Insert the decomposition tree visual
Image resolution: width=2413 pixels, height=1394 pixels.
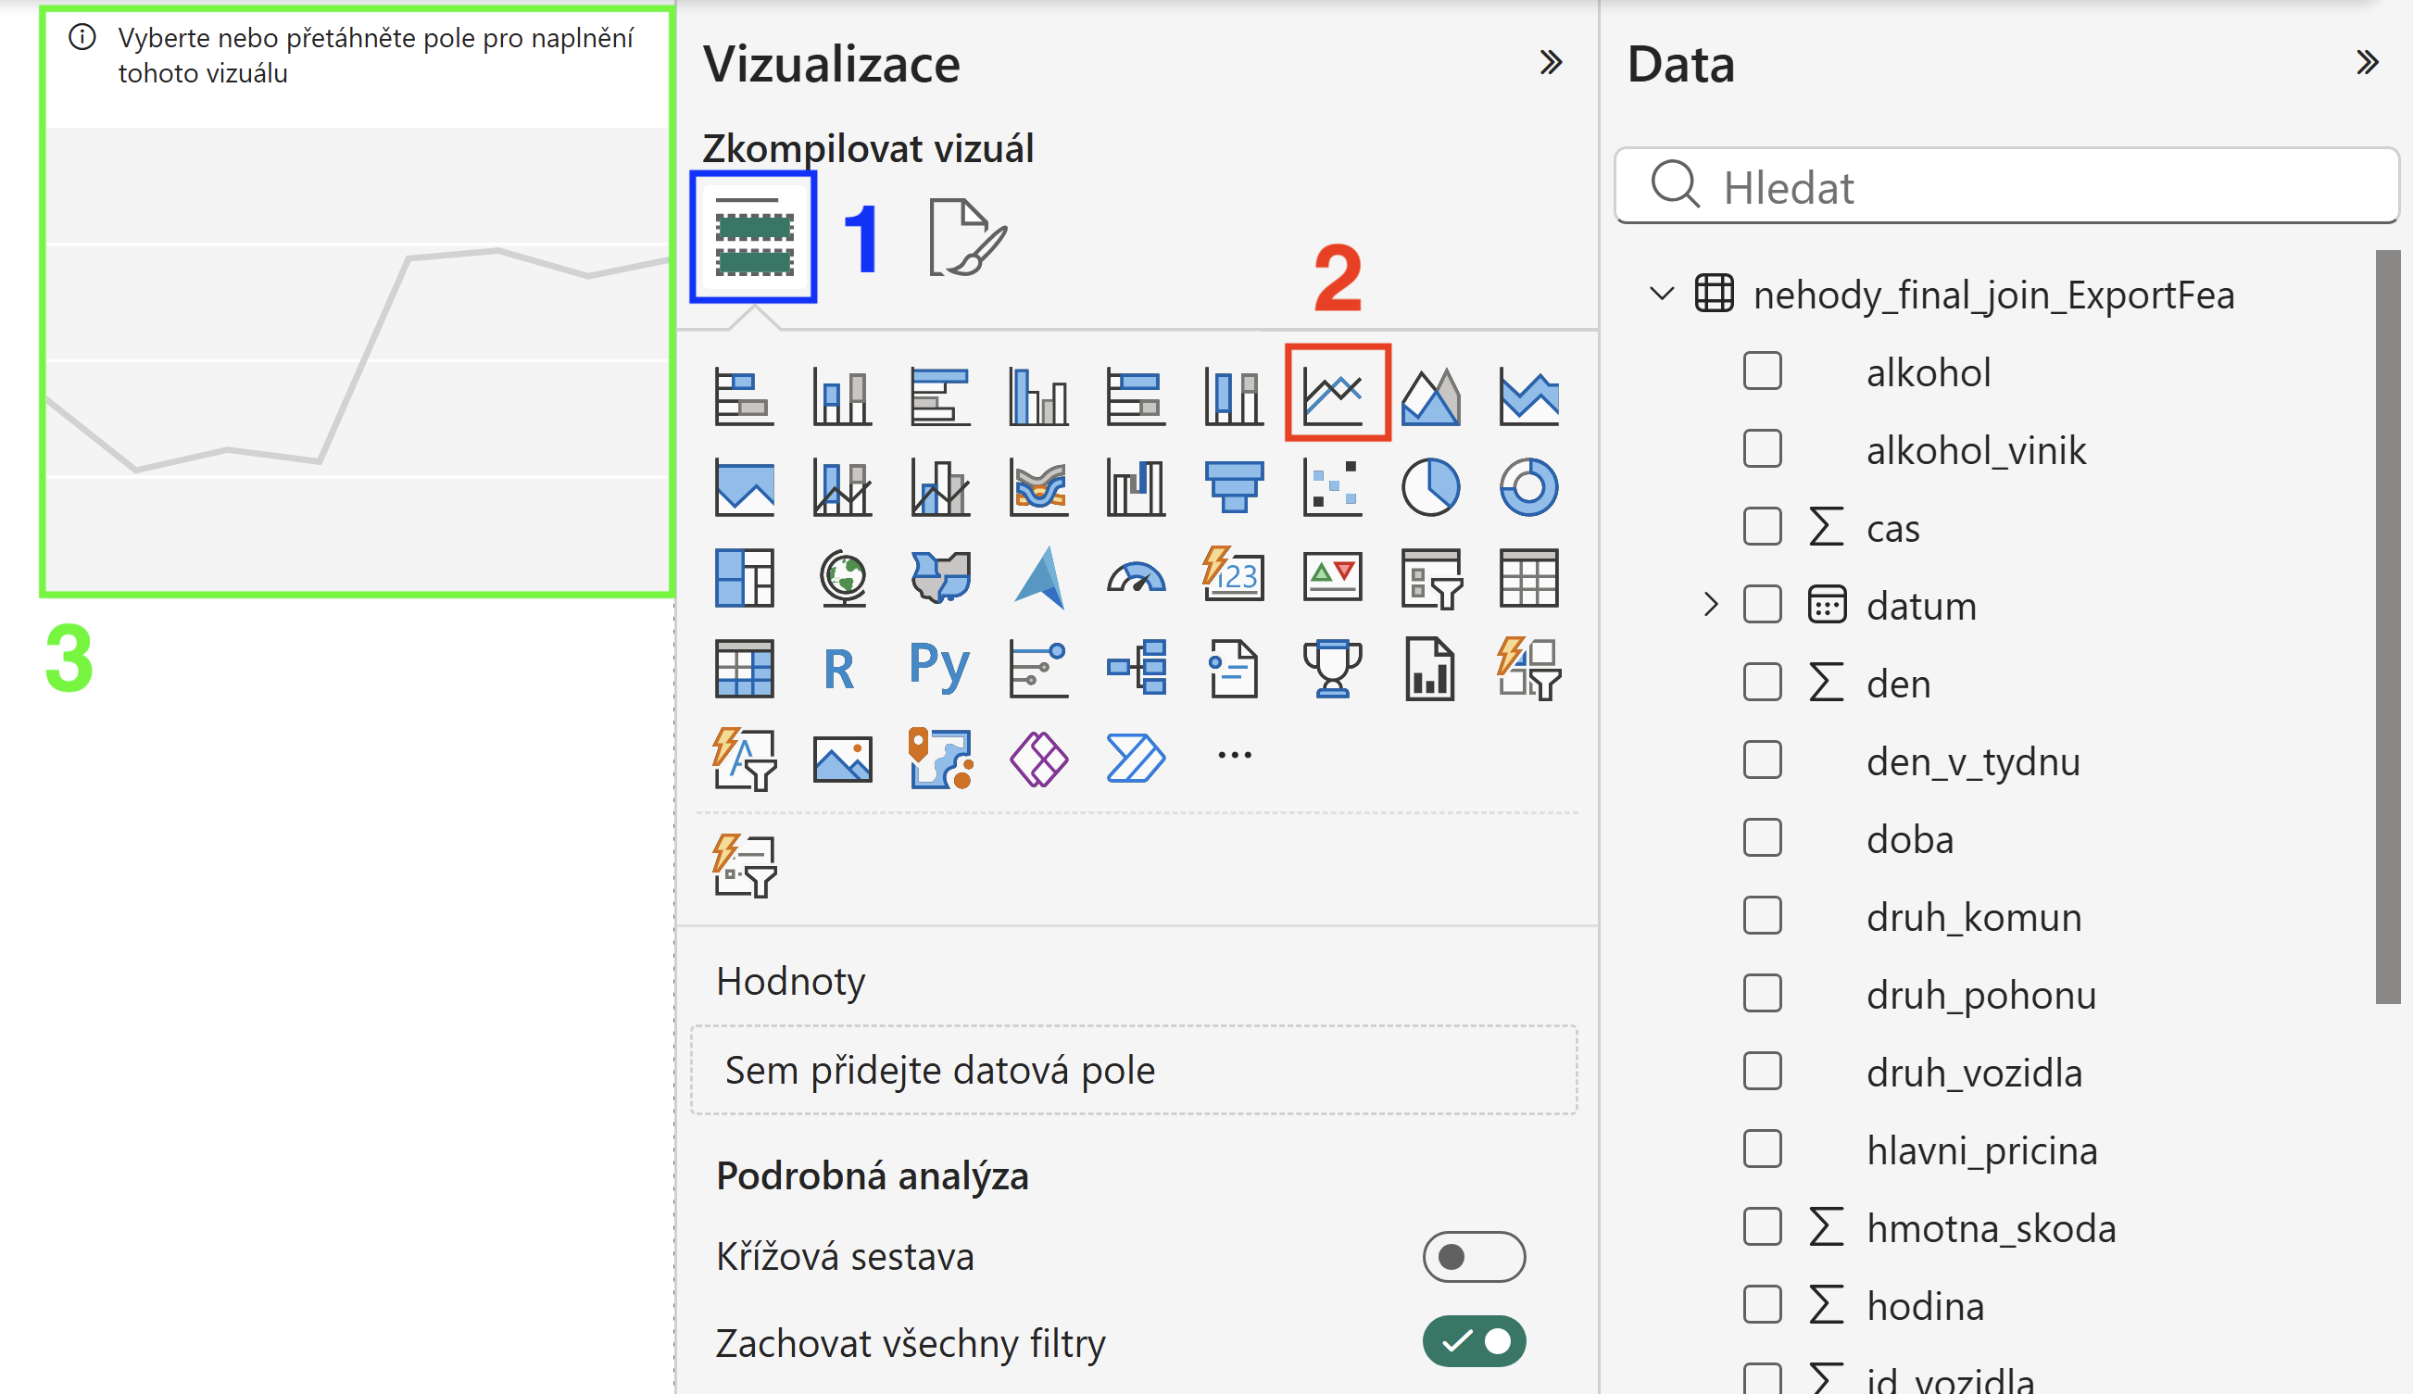[1137, 667]
